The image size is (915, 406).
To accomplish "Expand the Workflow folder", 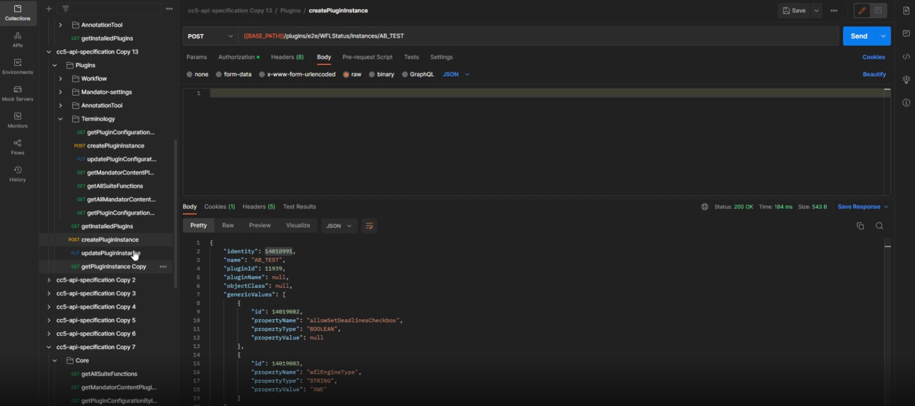I will click(61, 79).
